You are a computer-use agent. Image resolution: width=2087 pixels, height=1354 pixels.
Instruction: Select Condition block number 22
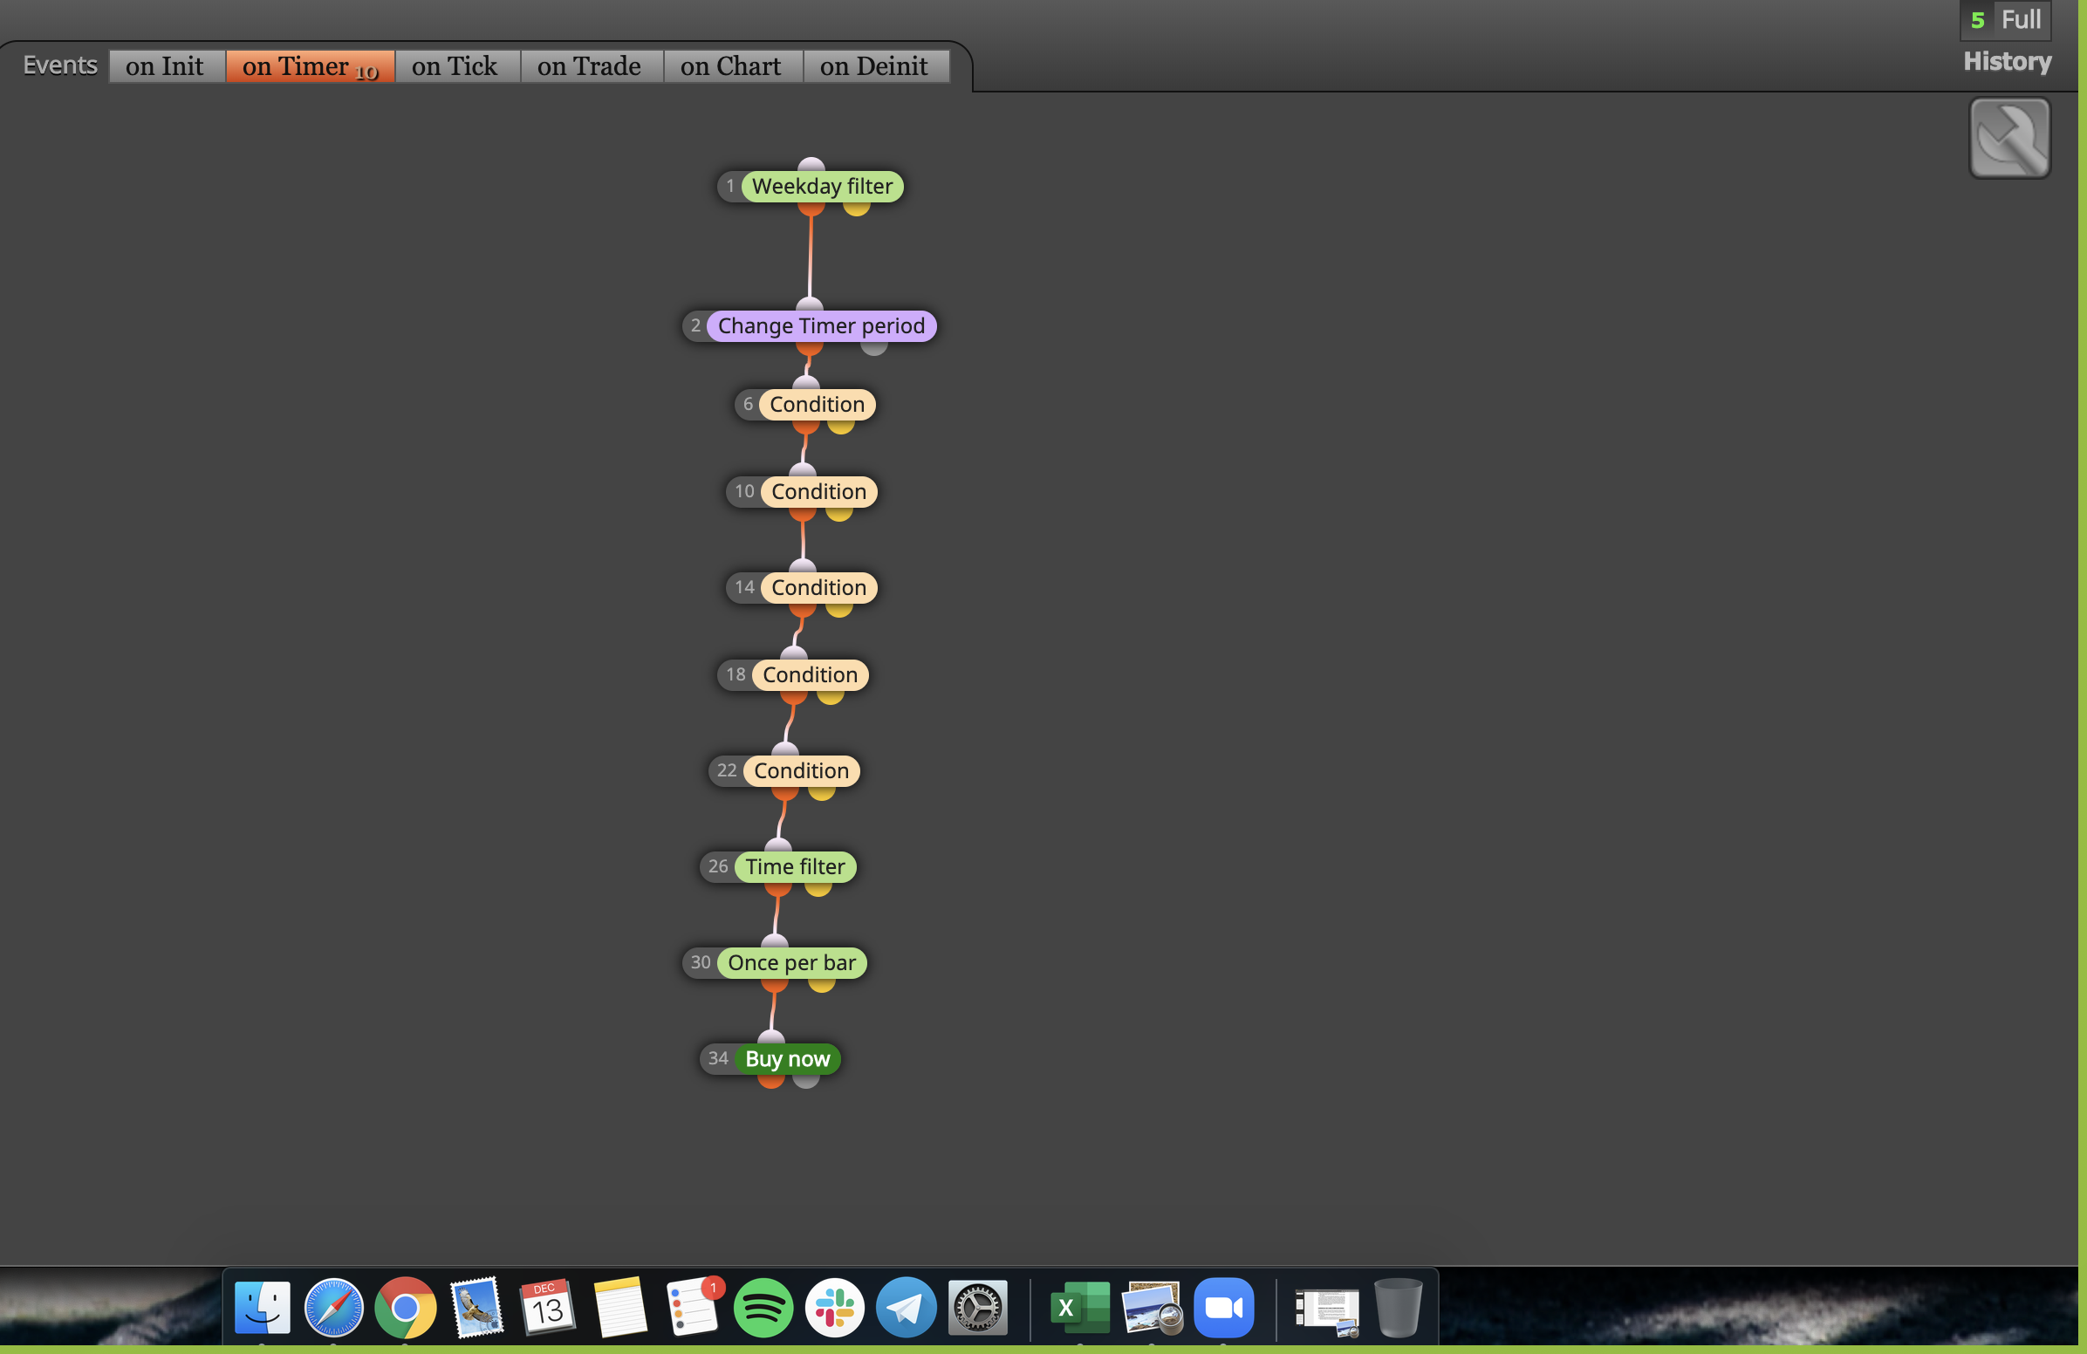tap(801, 771)
